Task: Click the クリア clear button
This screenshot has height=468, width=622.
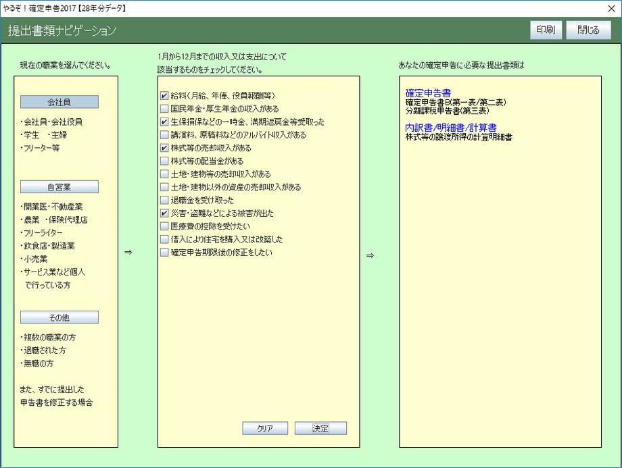Action: pyautogui.click(x=265, y=428)
